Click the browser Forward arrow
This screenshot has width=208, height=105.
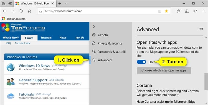13,11
